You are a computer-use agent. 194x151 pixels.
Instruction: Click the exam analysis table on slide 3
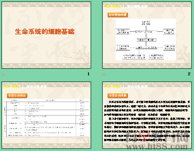pyautogui.click(x=46, y=118)
